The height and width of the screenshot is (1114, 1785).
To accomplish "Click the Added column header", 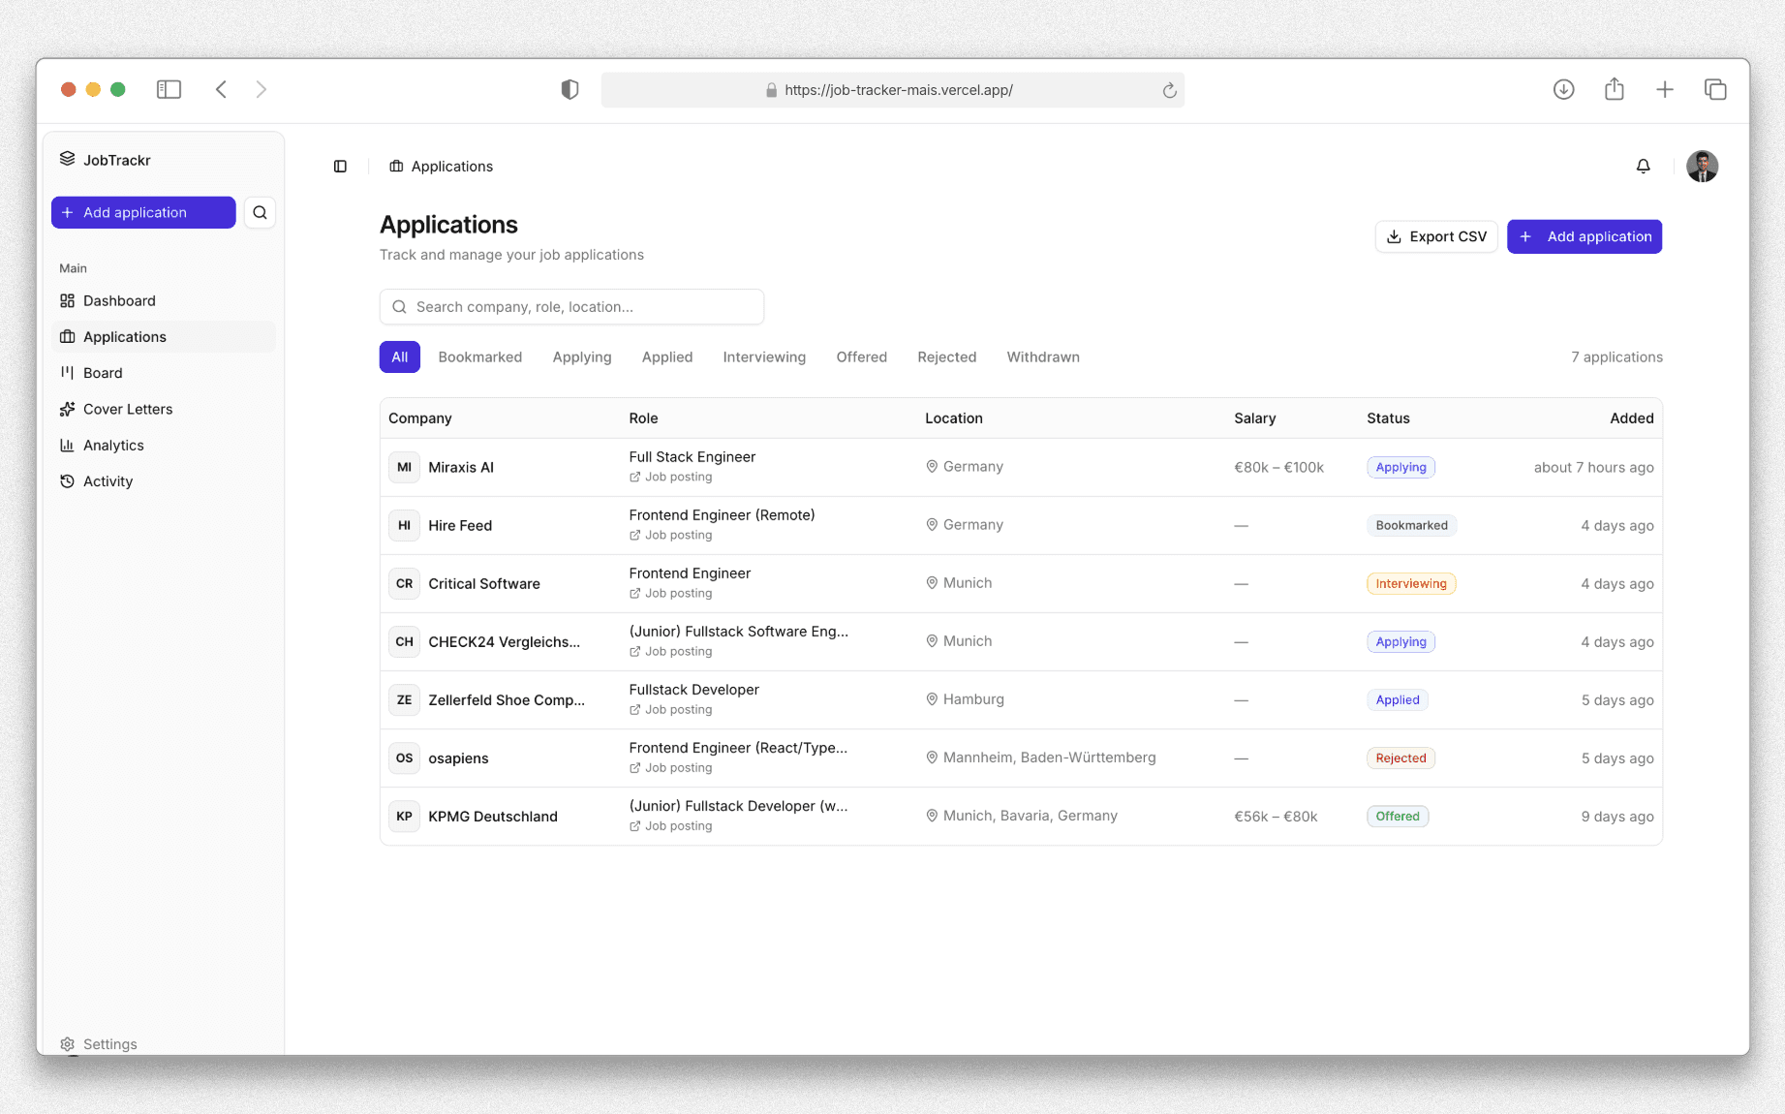I will pyautogui.click(x=1631, y=418).
